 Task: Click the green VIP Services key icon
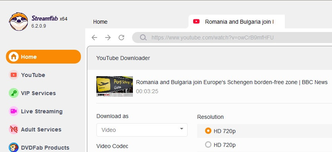click(x=13, y=93)
